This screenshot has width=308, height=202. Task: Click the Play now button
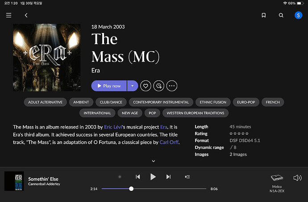click(x=109, y=86)
